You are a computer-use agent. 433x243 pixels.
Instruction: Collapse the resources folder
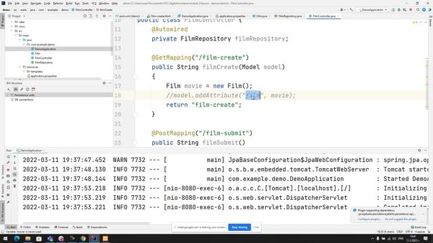click(20, 67)
